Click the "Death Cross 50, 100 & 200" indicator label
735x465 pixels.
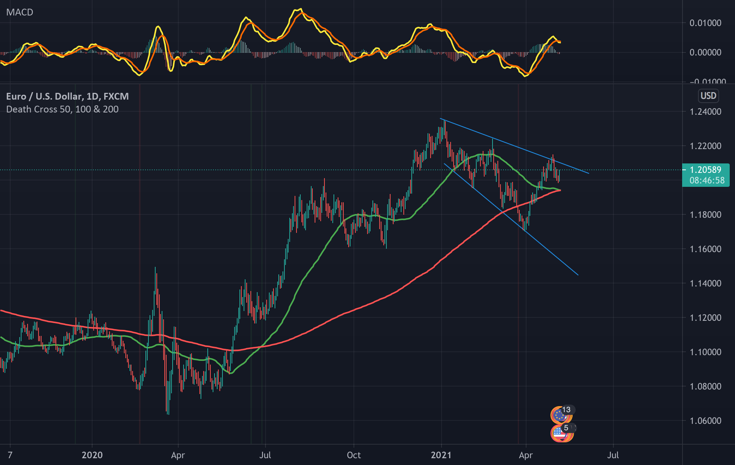tap(62, 109)
